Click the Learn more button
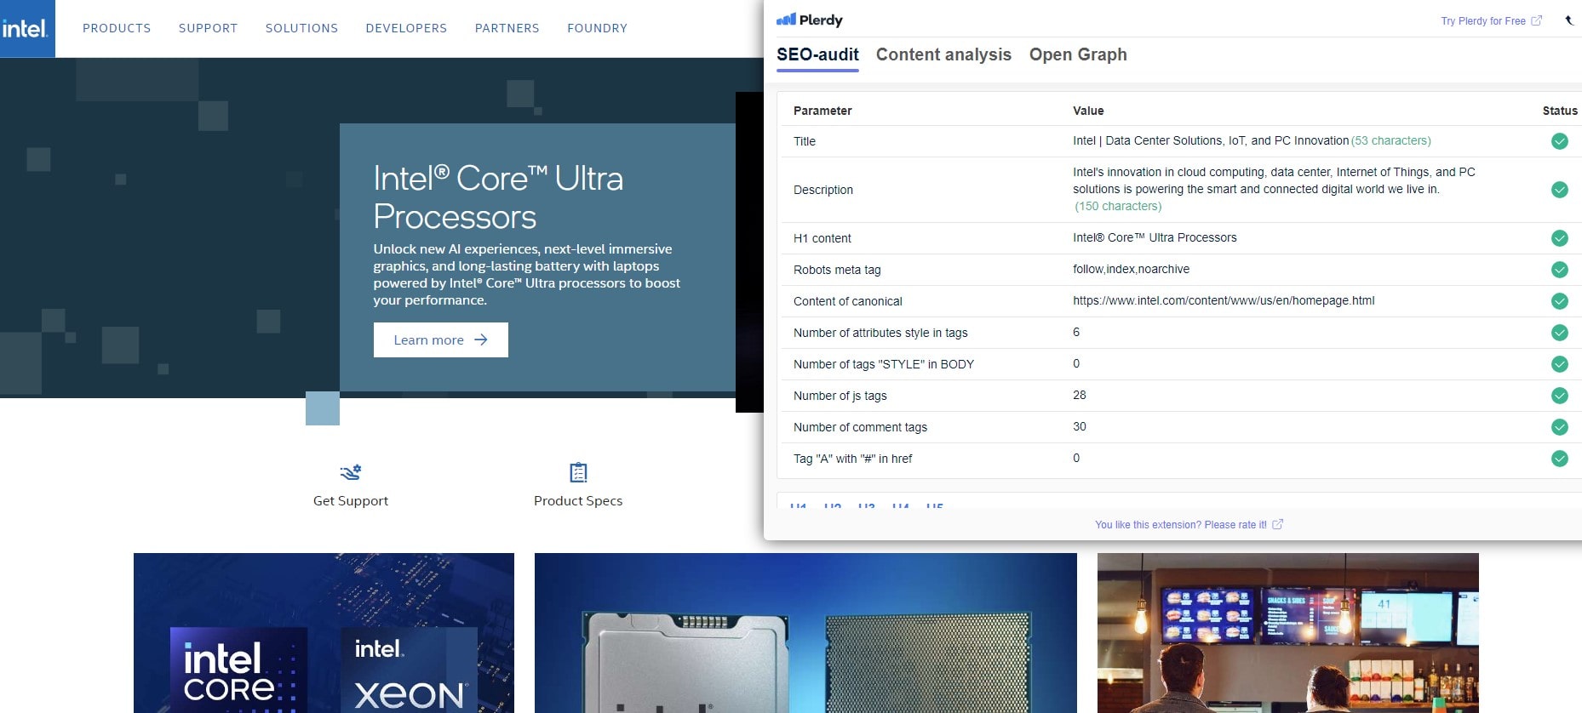 (440, 339)
